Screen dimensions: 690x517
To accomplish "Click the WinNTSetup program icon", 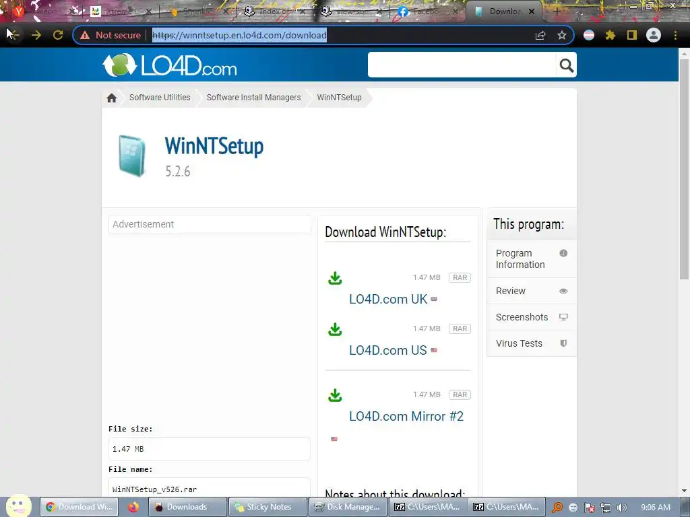I will [x=131, y=156].
